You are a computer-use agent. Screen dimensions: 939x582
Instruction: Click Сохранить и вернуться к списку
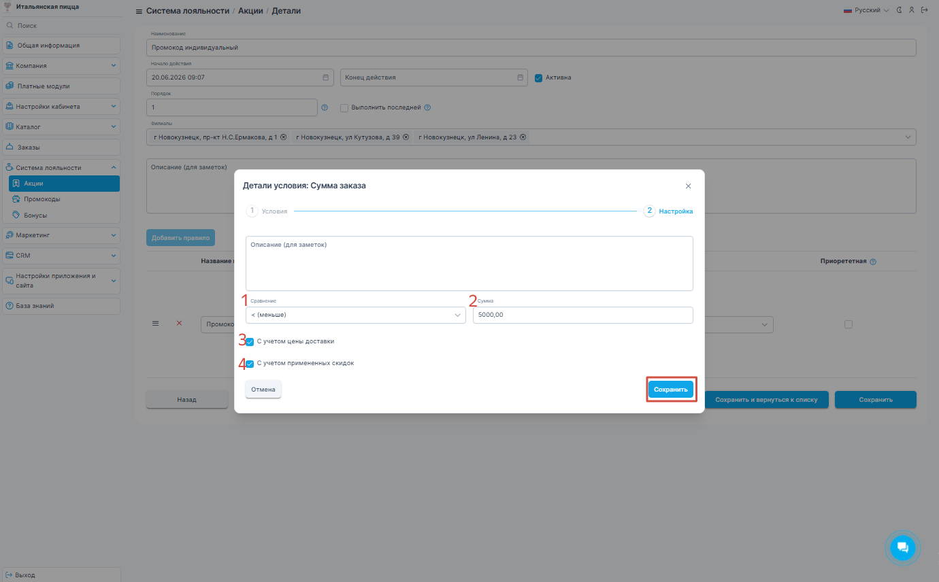766,400
